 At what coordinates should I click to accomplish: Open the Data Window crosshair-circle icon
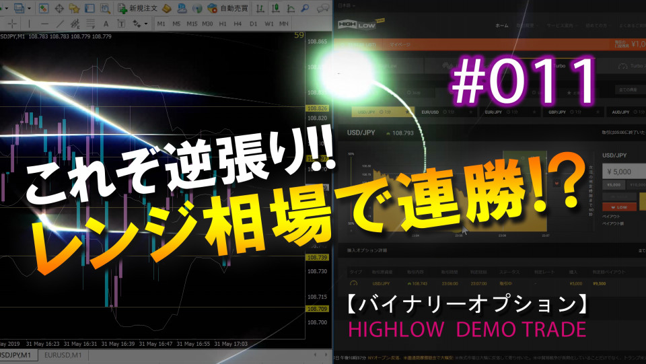click(59, 8)
